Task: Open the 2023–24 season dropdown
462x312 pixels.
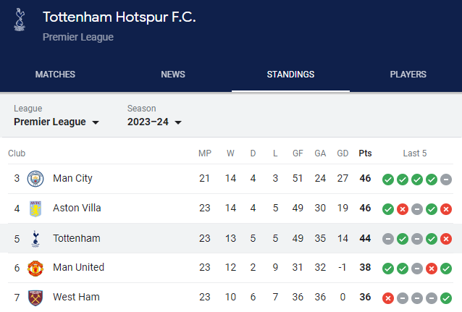Action: point(154,122)
